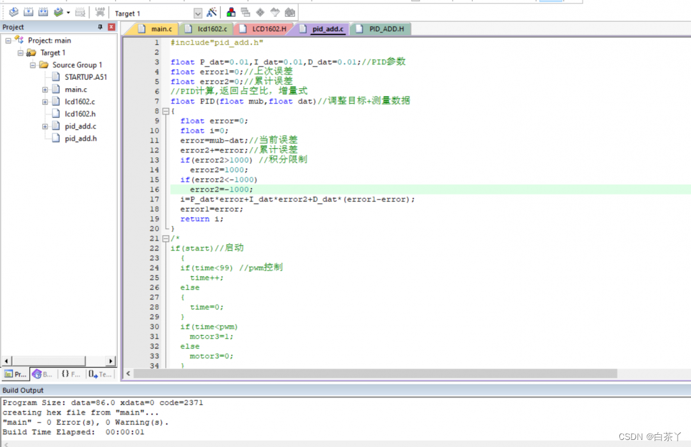Collapse the comment block fold at line 21
The width and height of the screenshot is (691, 447).
[x=165, y=239]
